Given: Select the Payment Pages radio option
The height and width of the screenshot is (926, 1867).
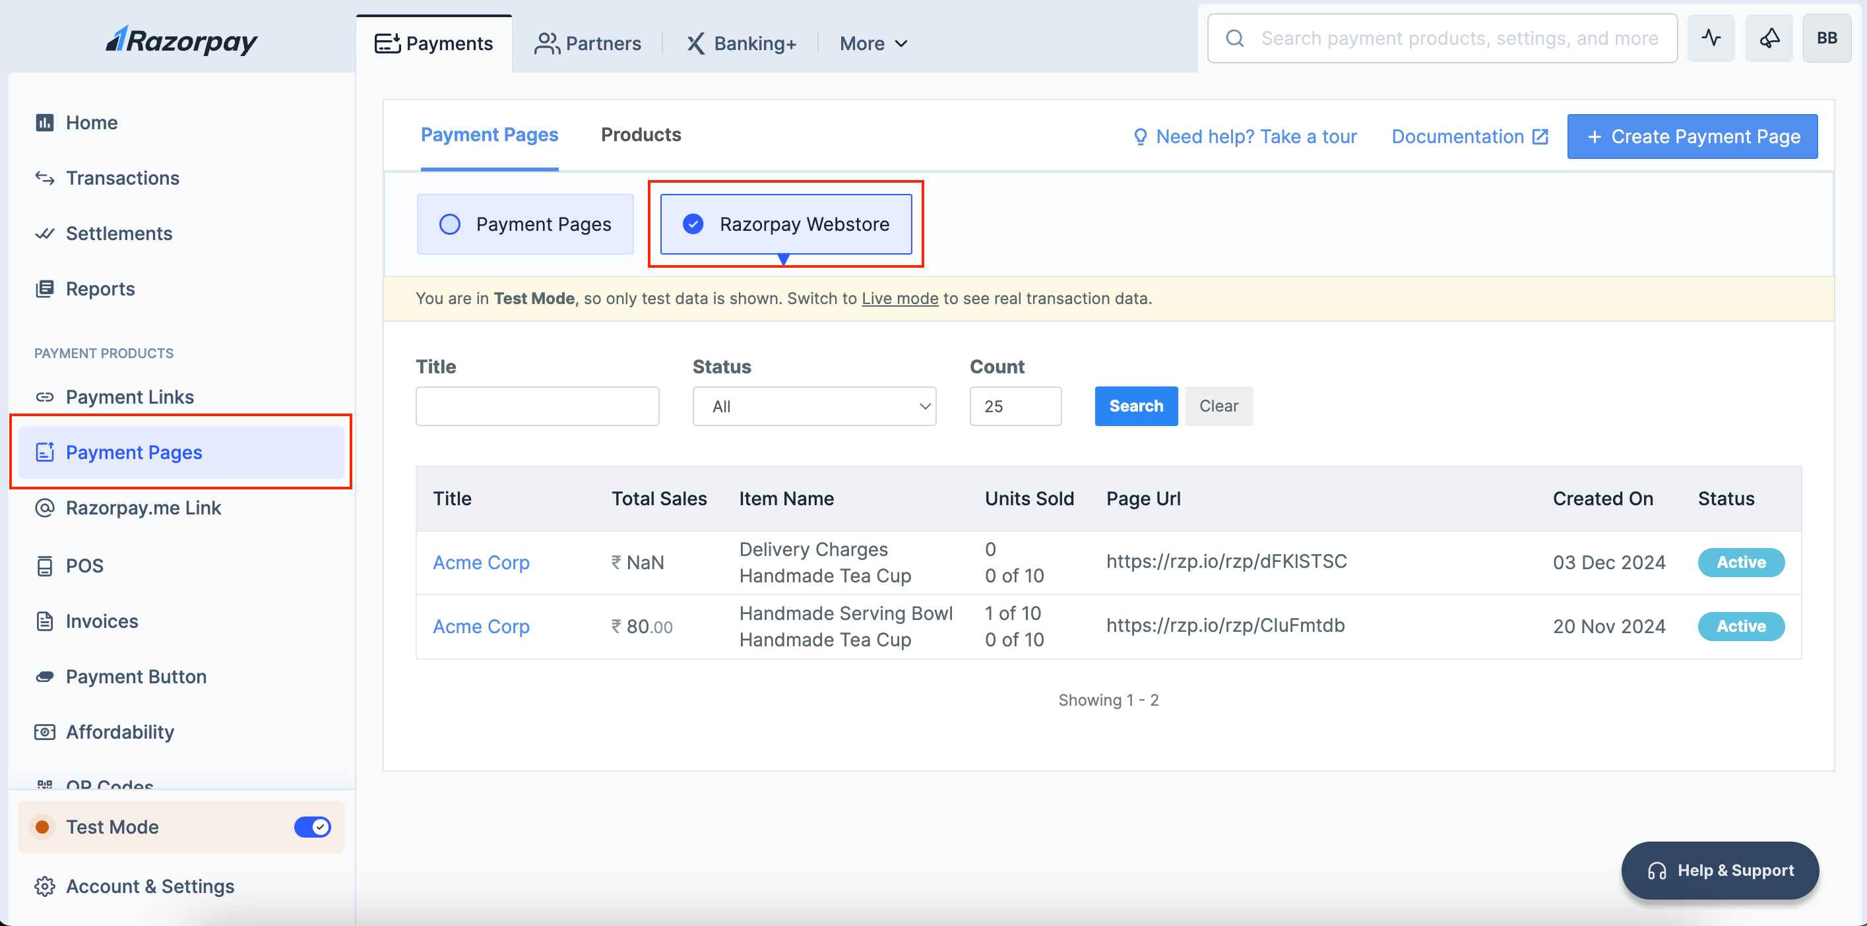Looking at the screenshot, I should 450,225.
